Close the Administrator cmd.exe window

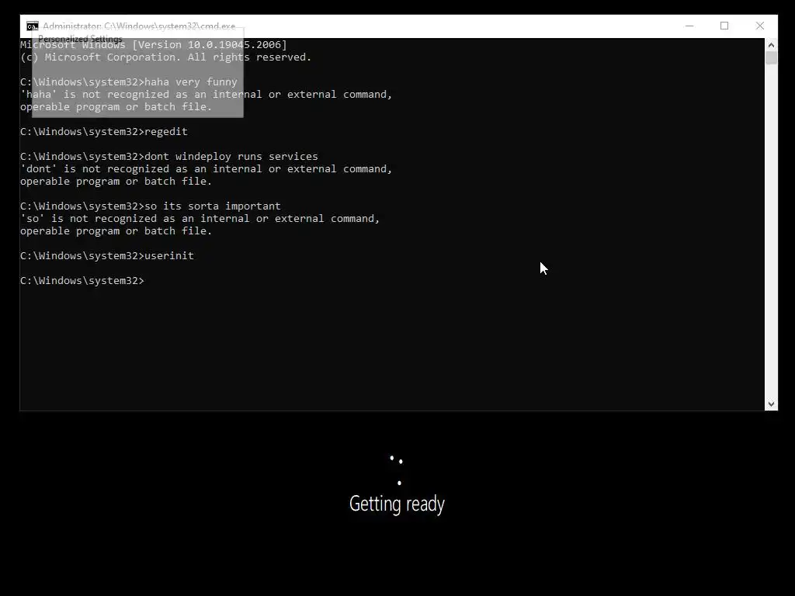(x=759, y=26)
